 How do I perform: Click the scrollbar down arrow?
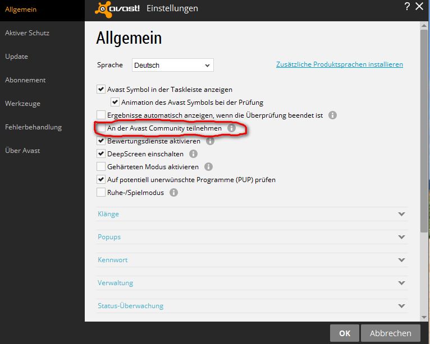(424, 318)
